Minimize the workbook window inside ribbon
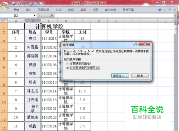Viewport: 179px width, 131px height. pos(165,10)
